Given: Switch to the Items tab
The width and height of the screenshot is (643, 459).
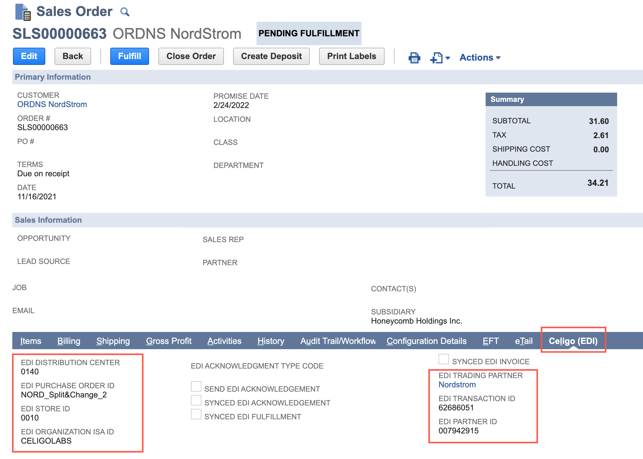Looking at the screenshot, I should pos(30,341).
